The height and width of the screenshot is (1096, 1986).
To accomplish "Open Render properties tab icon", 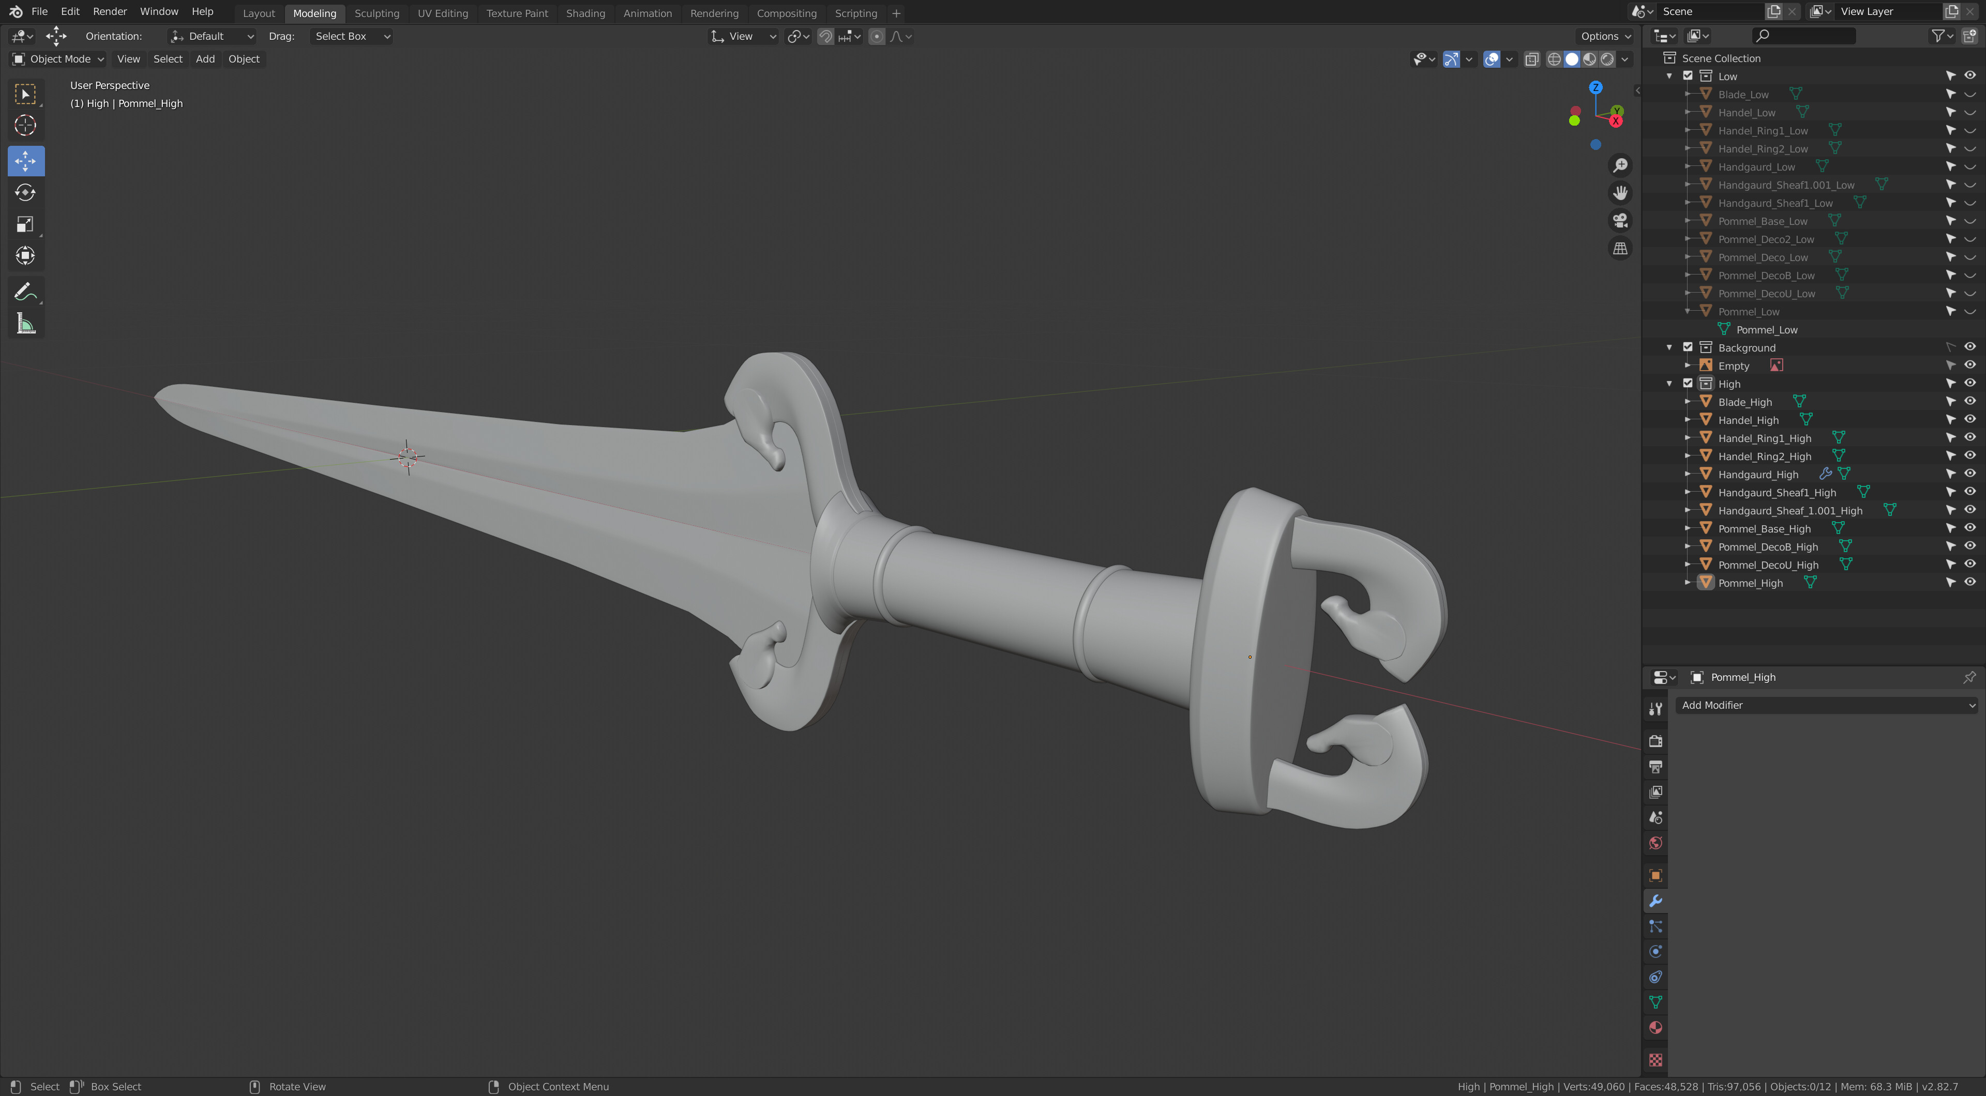I will 1655,741.
